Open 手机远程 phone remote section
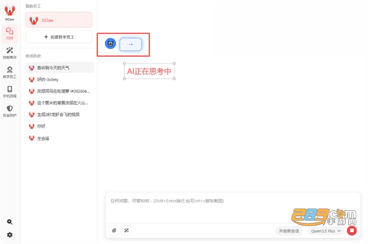Image resolution: width=368 pixels, height=244 pixels. point(10,92)
